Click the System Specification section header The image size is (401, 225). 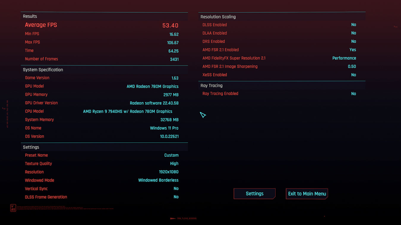point(104,70)
